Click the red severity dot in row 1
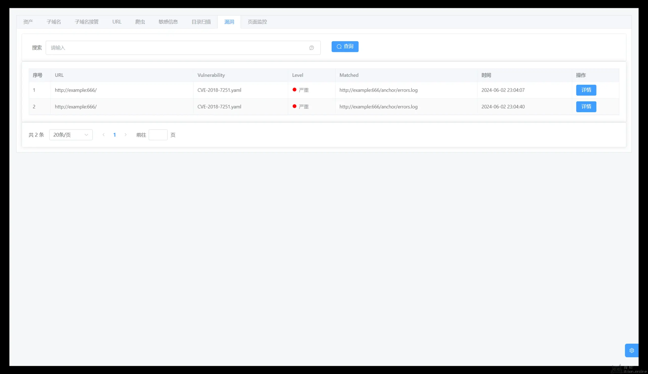 [294, 90]
